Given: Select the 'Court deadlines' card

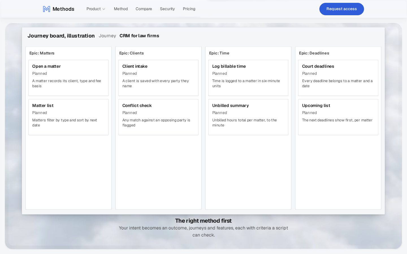Looking at the screenshot, I should 338,78.
